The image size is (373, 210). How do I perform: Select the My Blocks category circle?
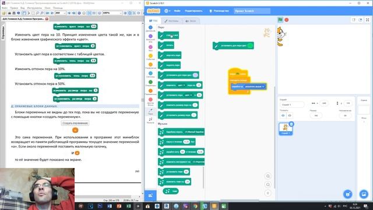tap(150, 100)
